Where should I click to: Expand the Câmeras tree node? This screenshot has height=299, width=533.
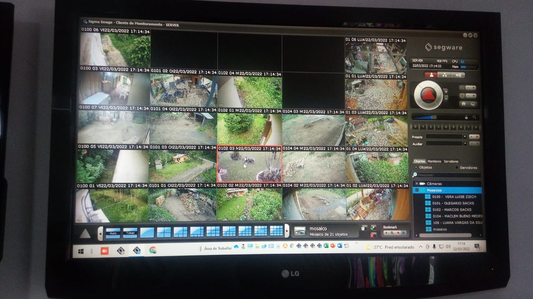click(416, 184)
